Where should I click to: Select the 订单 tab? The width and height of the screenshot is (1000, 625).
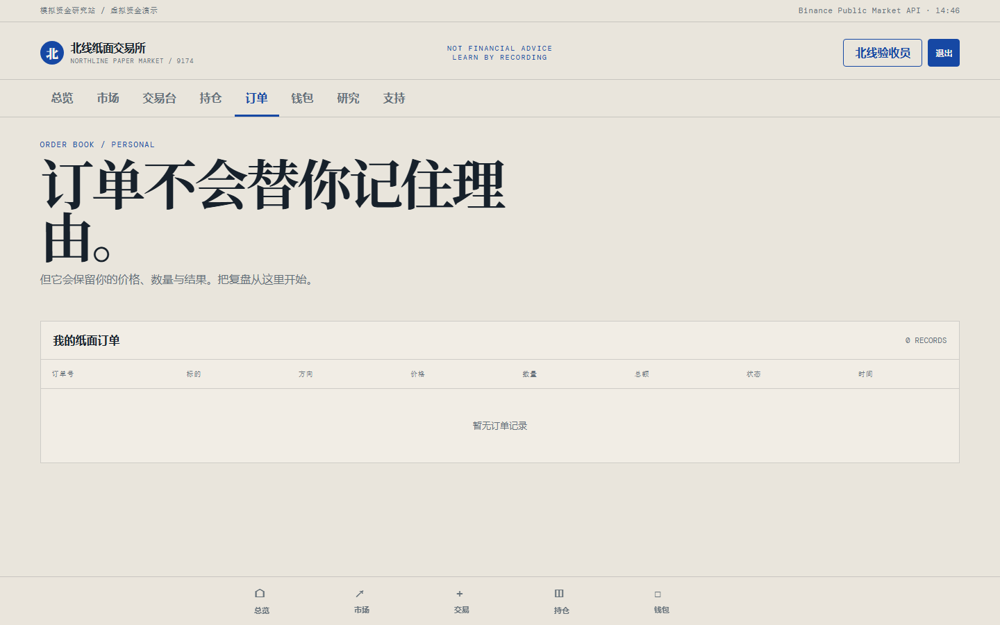(x=256, y=98)
